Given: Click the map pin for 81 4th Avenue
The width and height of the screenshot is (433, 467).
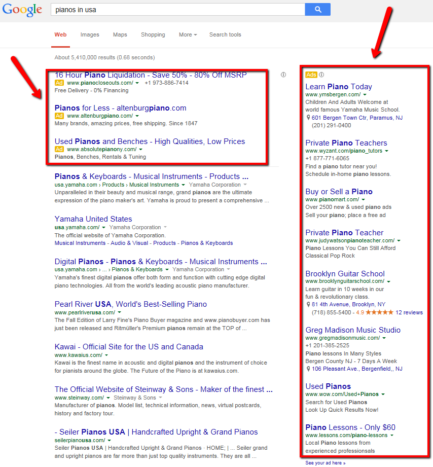Looking at the screenshot, I should (x=308, y=304).
